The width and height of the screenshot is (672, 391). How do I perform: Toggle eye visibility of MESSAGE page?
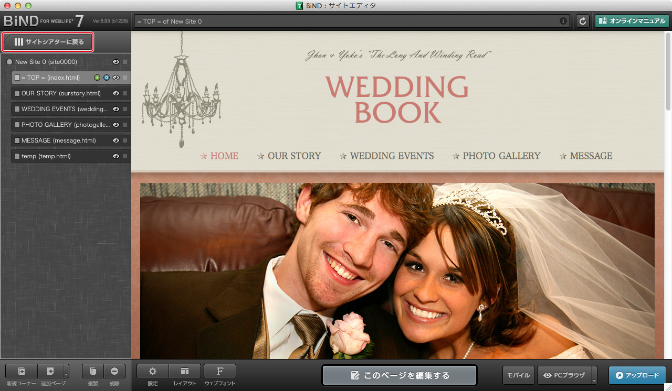point(116,140)
